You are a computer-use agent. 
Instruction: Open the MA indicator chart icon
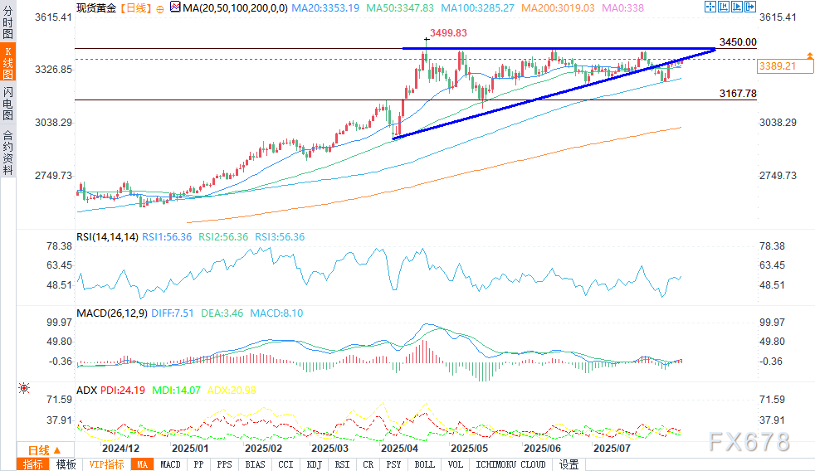pyautogui.click(x=175, y=7)
